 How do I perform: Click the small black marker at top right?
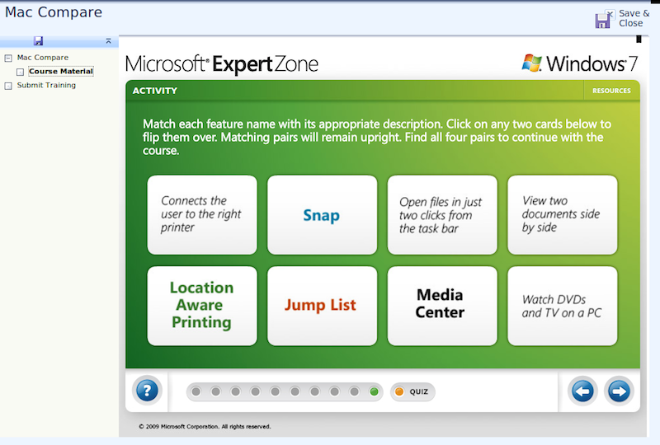click(639, 39)
